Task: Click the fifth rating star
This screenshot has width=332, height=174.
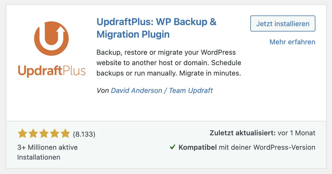Action: point(65,134)
